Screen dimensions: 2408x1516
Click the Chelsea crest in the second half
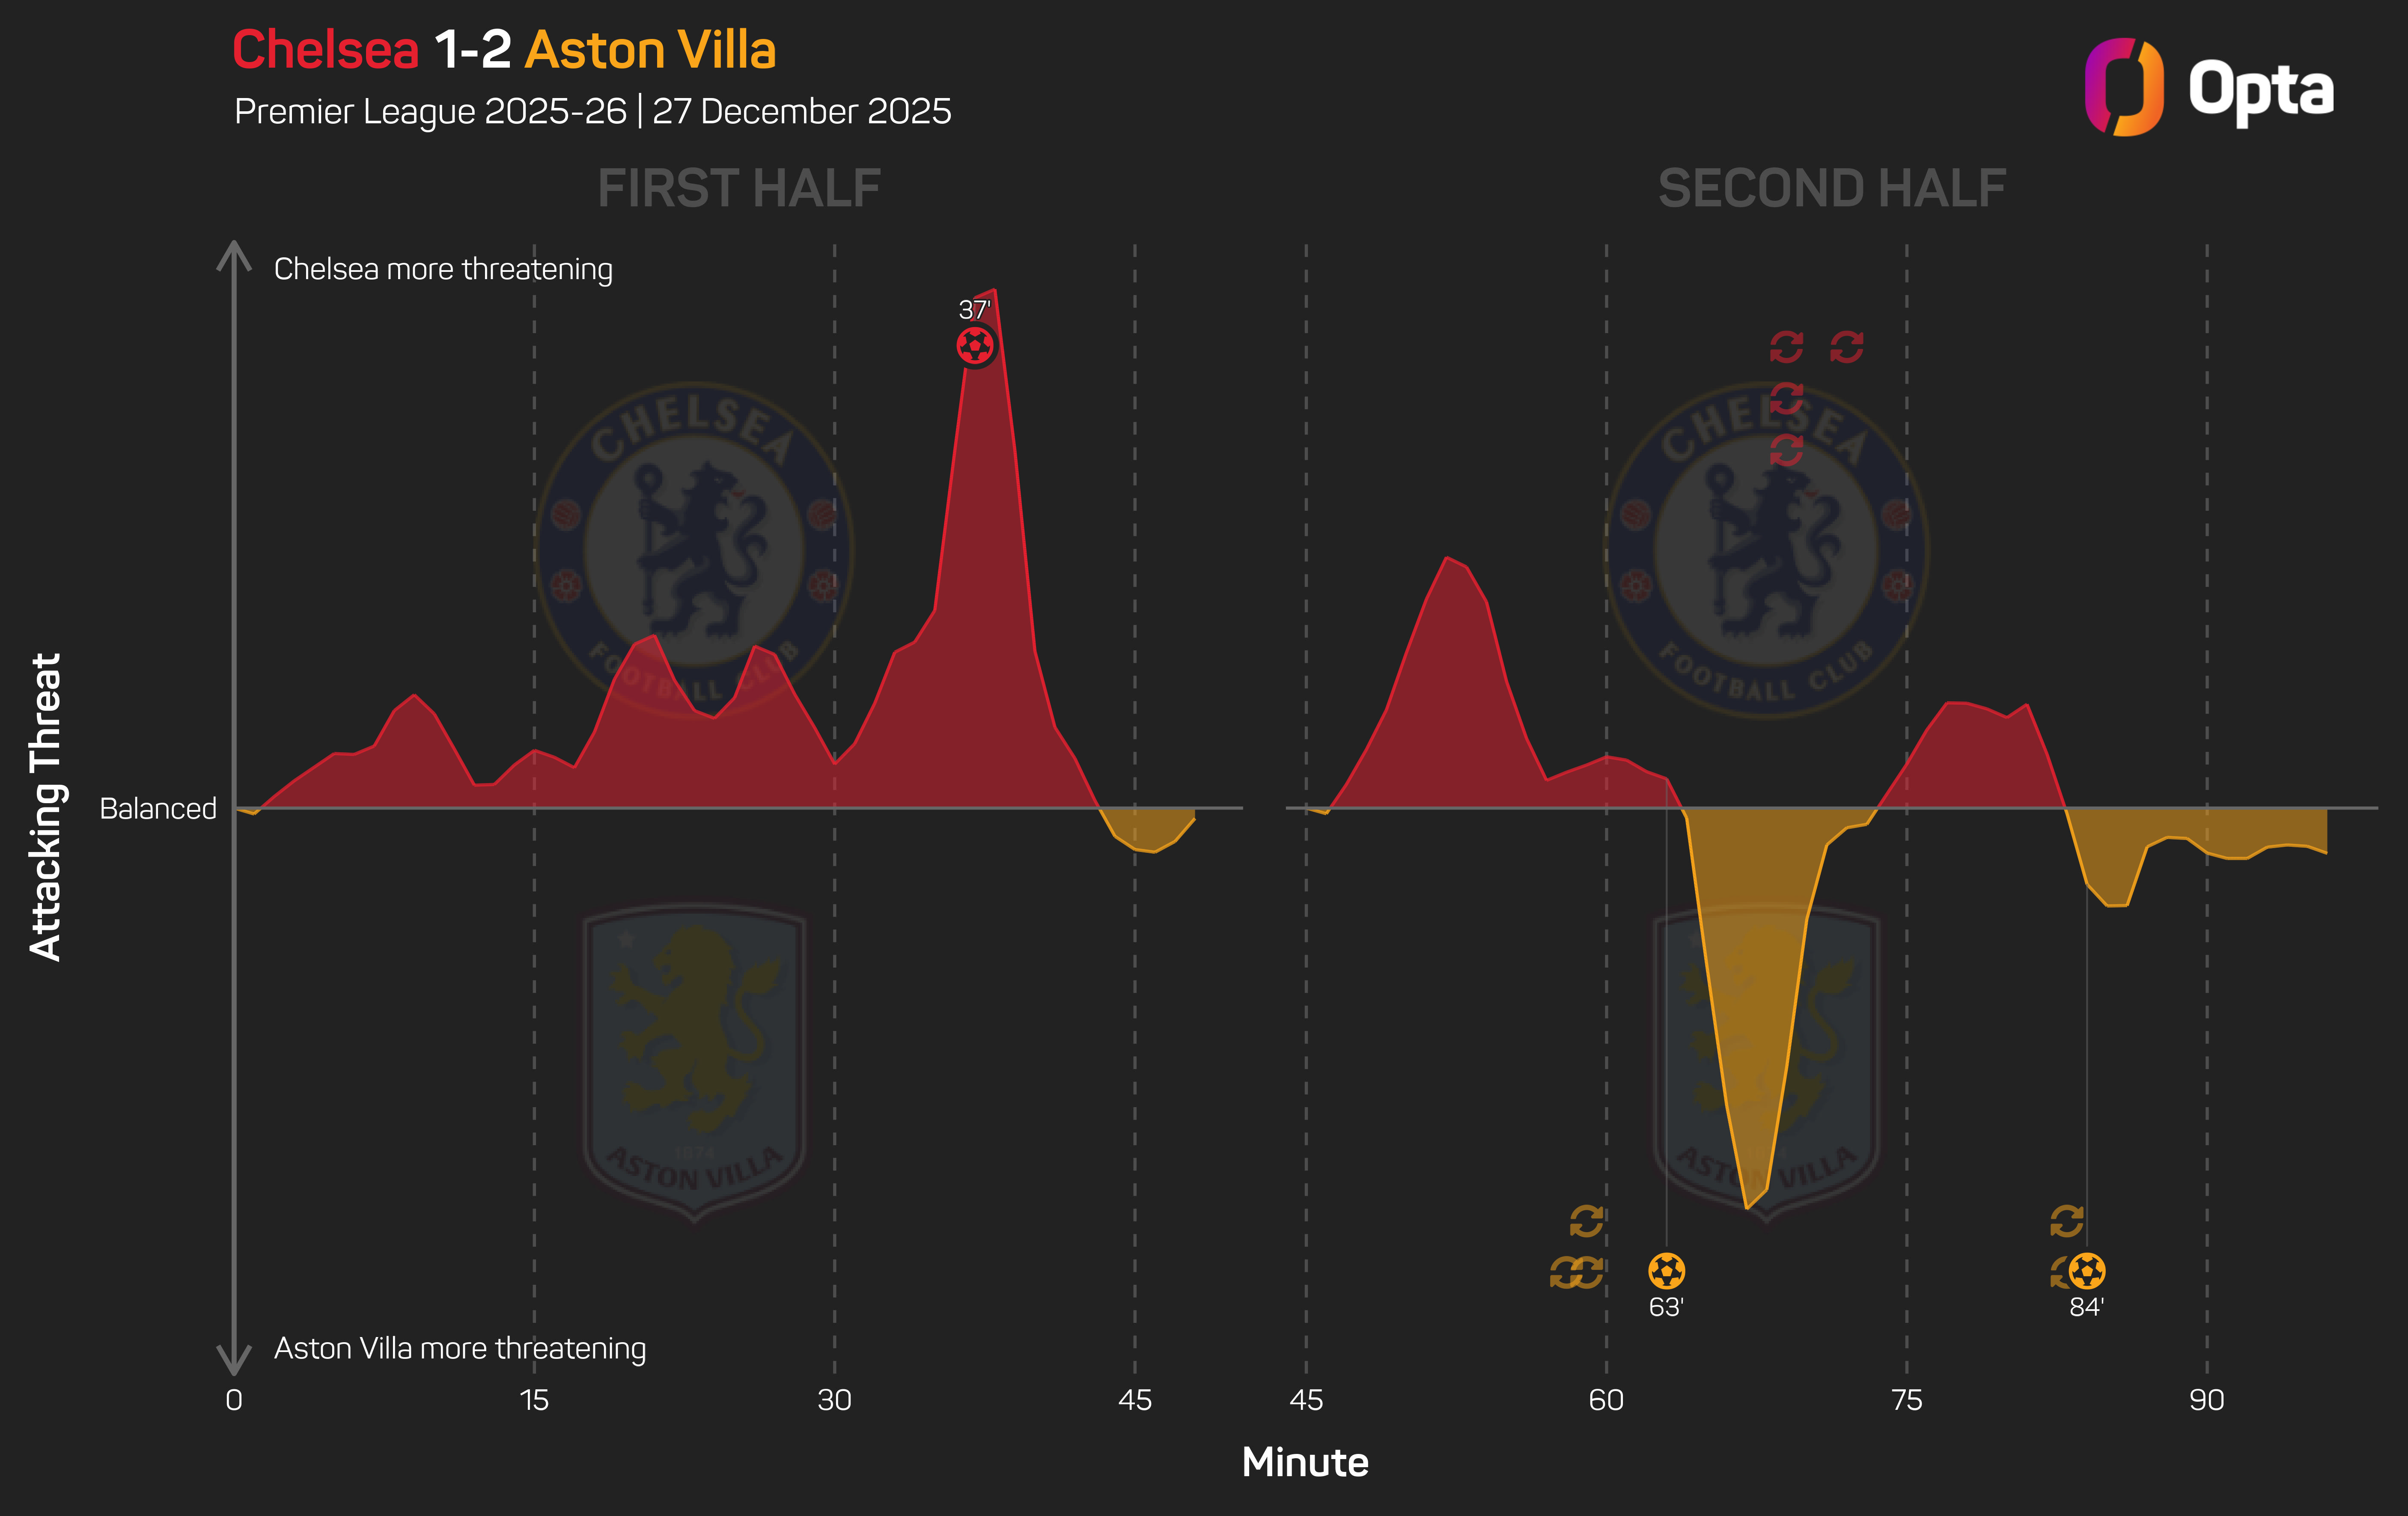(1765, 549)
